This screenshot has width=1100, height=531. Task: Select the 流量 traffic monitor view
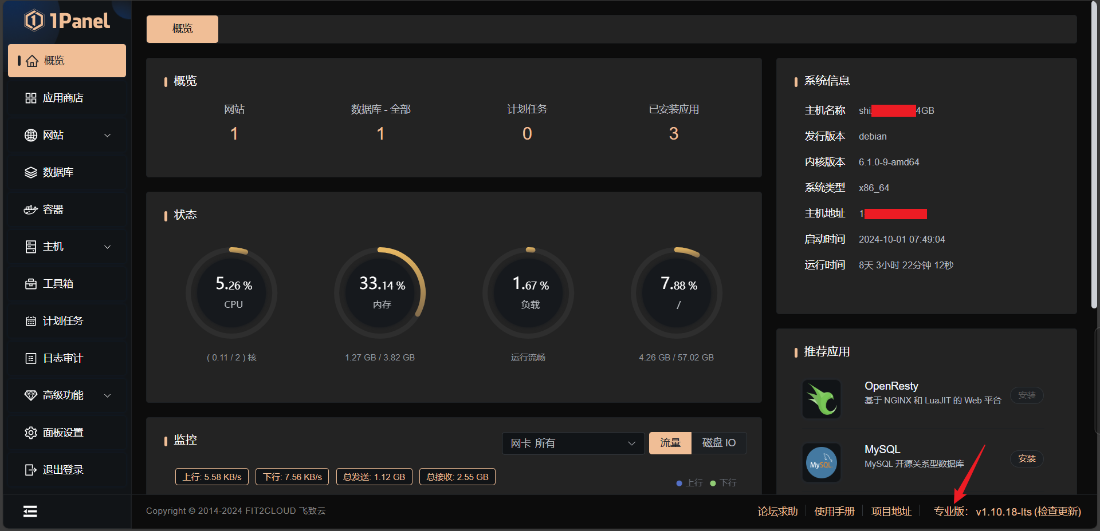[x=670, y=443]
